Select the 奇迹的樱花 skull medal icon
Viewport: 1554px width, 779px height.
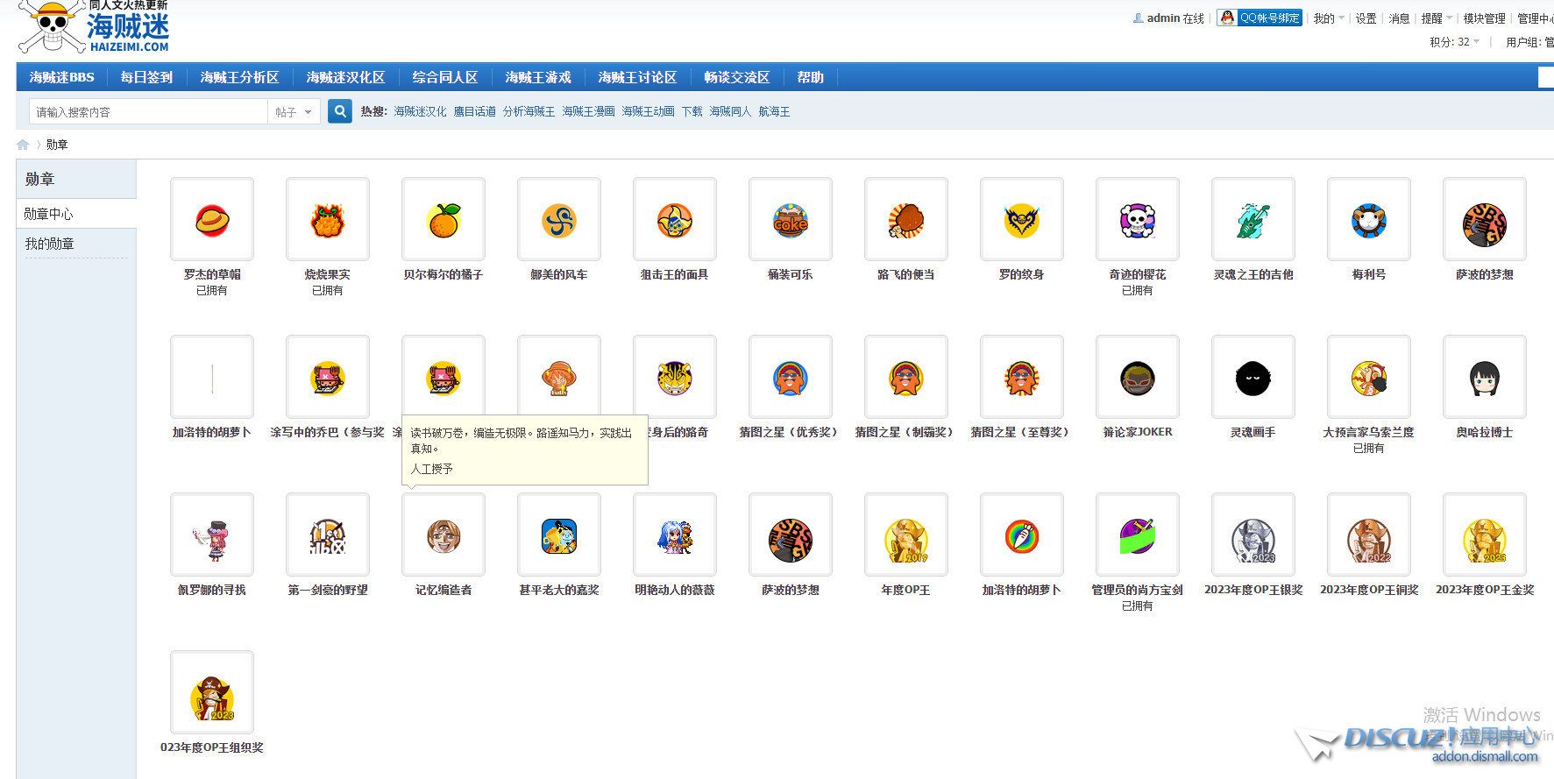(x=1138, y=220)
